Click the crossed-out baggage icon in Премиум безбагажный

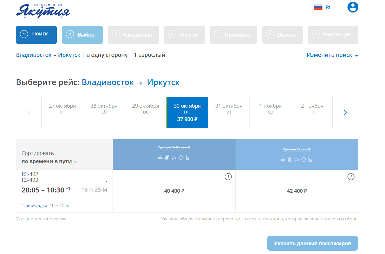(x=167, y=158)
